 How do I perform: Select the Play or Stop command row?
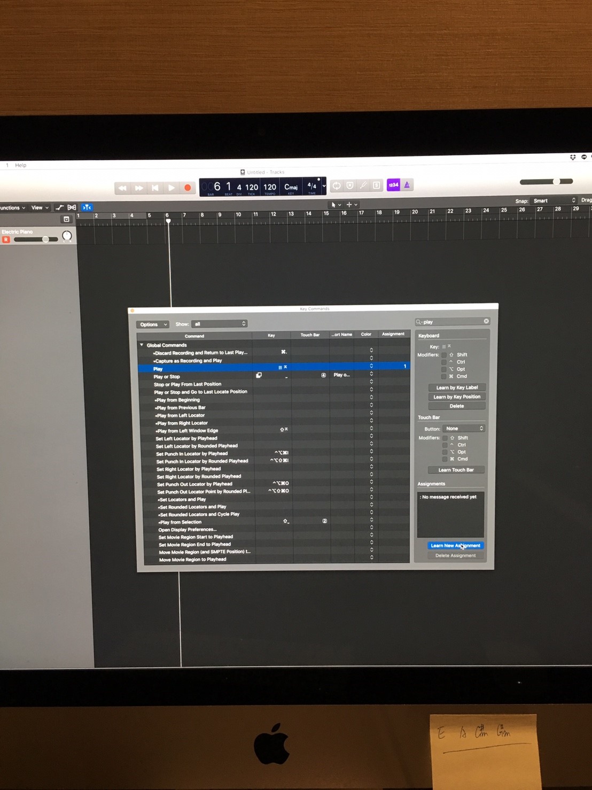(x=274, y=376)
